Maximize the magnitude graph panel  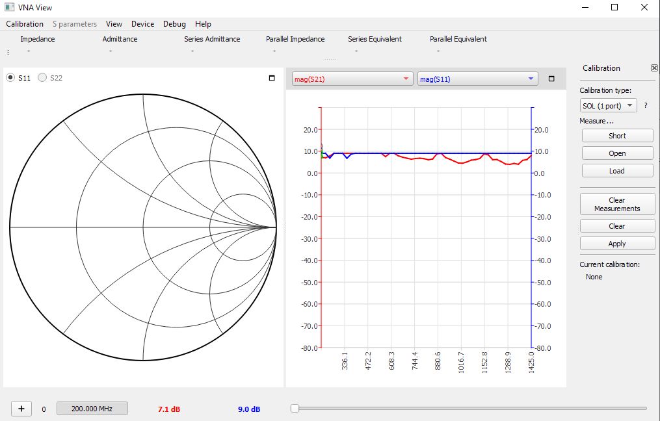tap(551, 79)
